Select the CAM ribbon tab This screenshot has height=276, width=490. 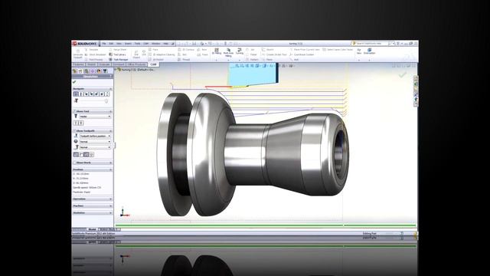point(153,64)
